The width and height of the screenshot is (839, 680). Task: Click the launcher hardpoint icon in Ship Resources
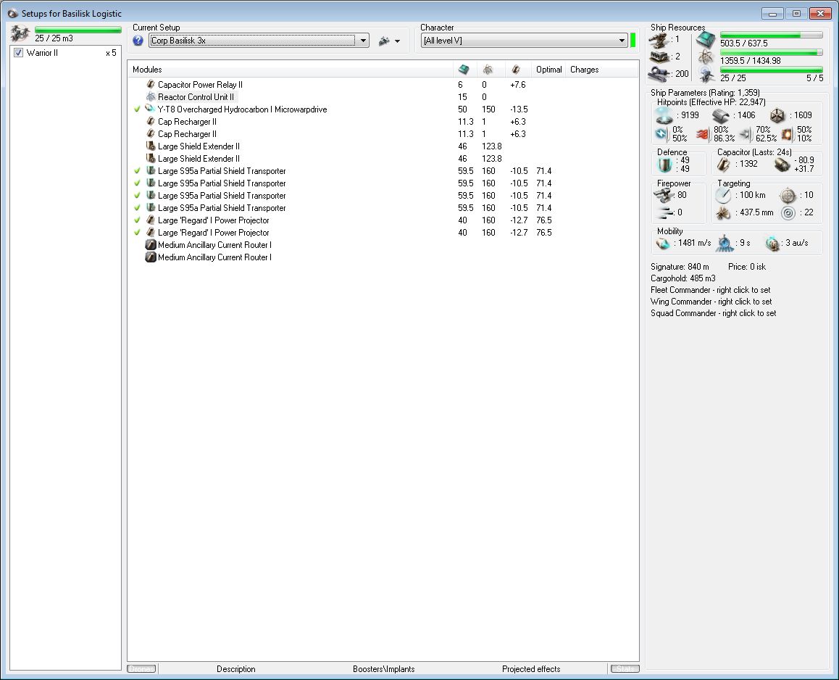[x=659, y=57]
